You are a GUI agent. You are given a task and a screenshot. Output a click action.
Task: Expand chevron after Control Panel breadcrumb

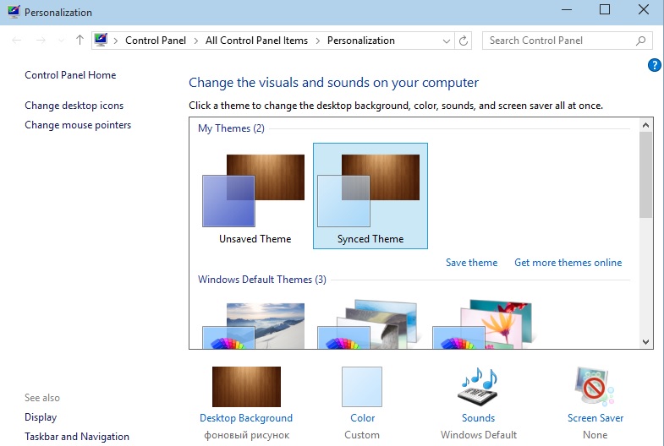tap(195, 41)
